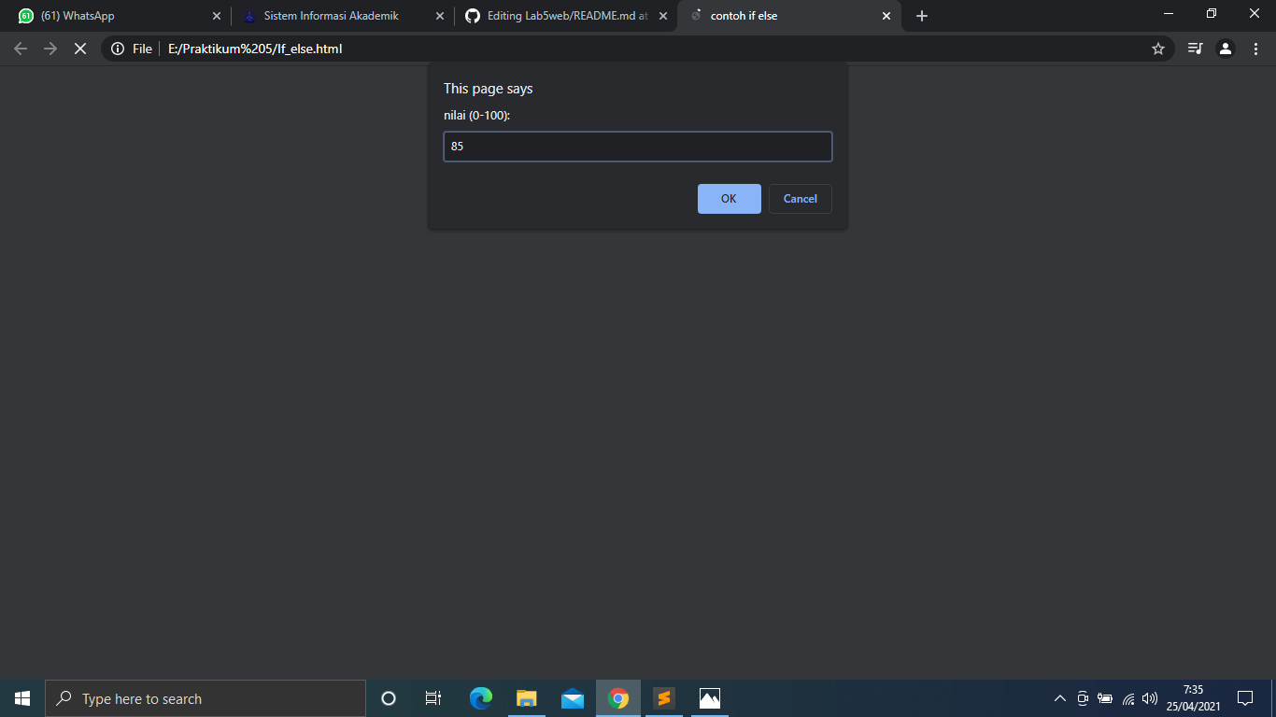Viewport: 1276px width, 717px height.
Task: Open Microsoft Edge from the taskbar
Action: (x=480, y=698)
